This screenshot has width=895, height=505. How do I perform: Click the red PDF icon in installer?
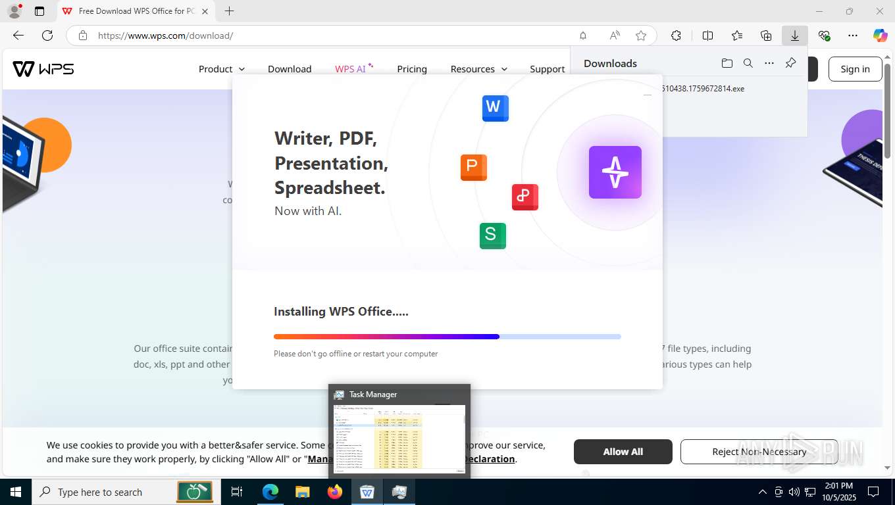point(525,197)
